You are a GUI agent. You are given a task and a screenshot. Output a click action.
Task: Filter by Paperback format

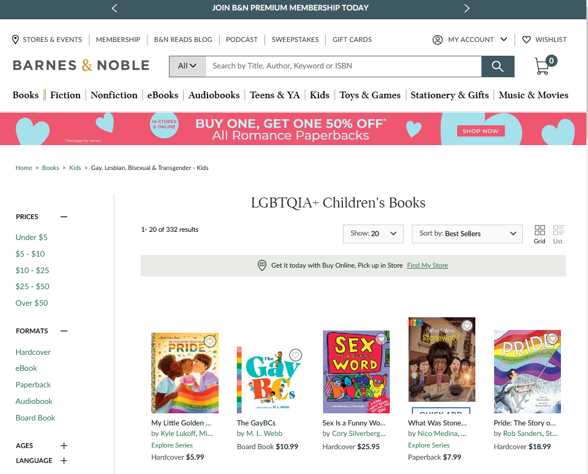[33, 385]
